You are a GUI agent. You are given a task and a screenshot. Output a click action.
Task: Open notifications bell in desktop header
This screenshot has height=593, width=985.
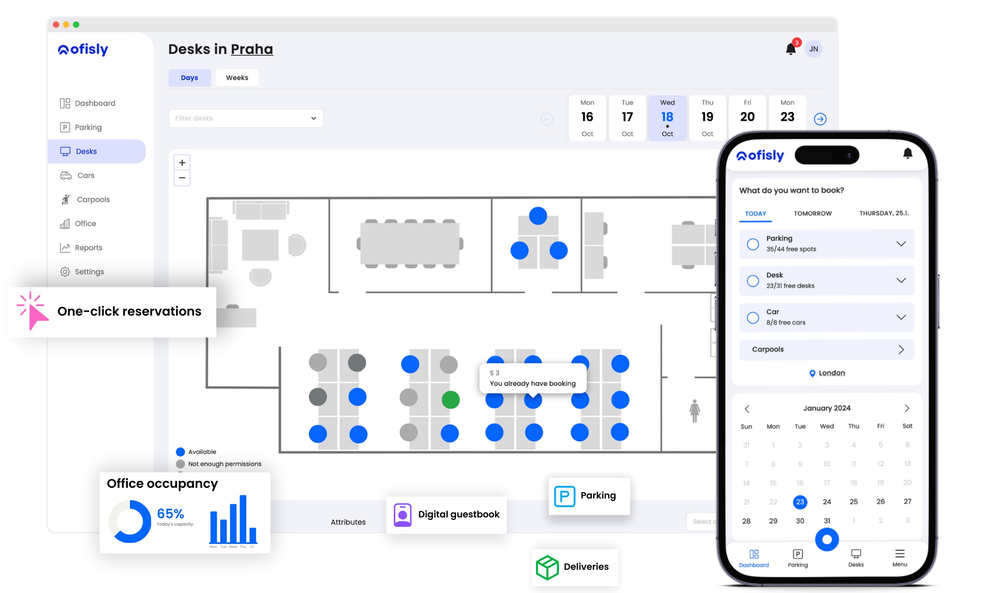[791, 49]
